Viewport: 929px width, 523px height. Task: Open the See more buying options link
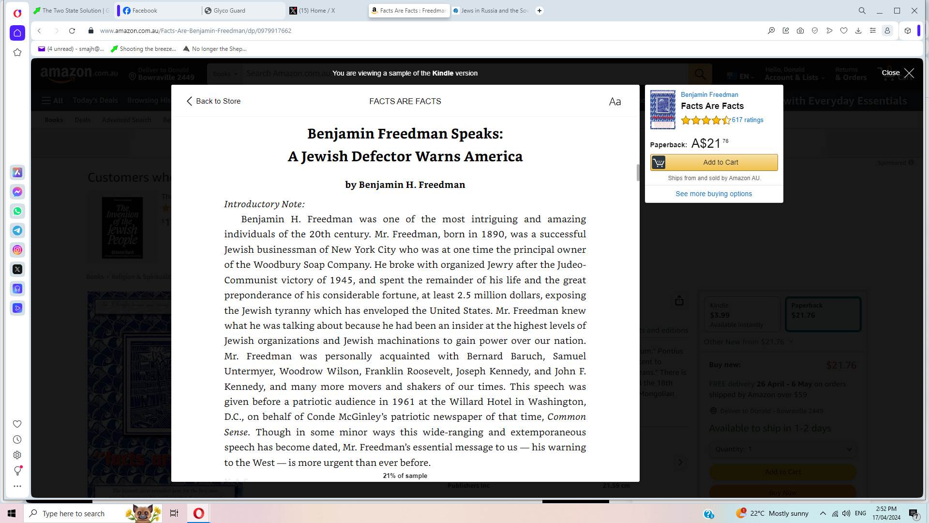[x=714, y=194]
